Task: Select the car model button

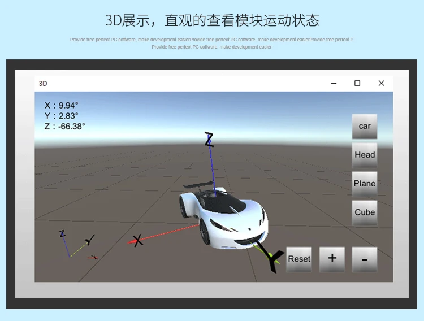Action: coord(364,126)
